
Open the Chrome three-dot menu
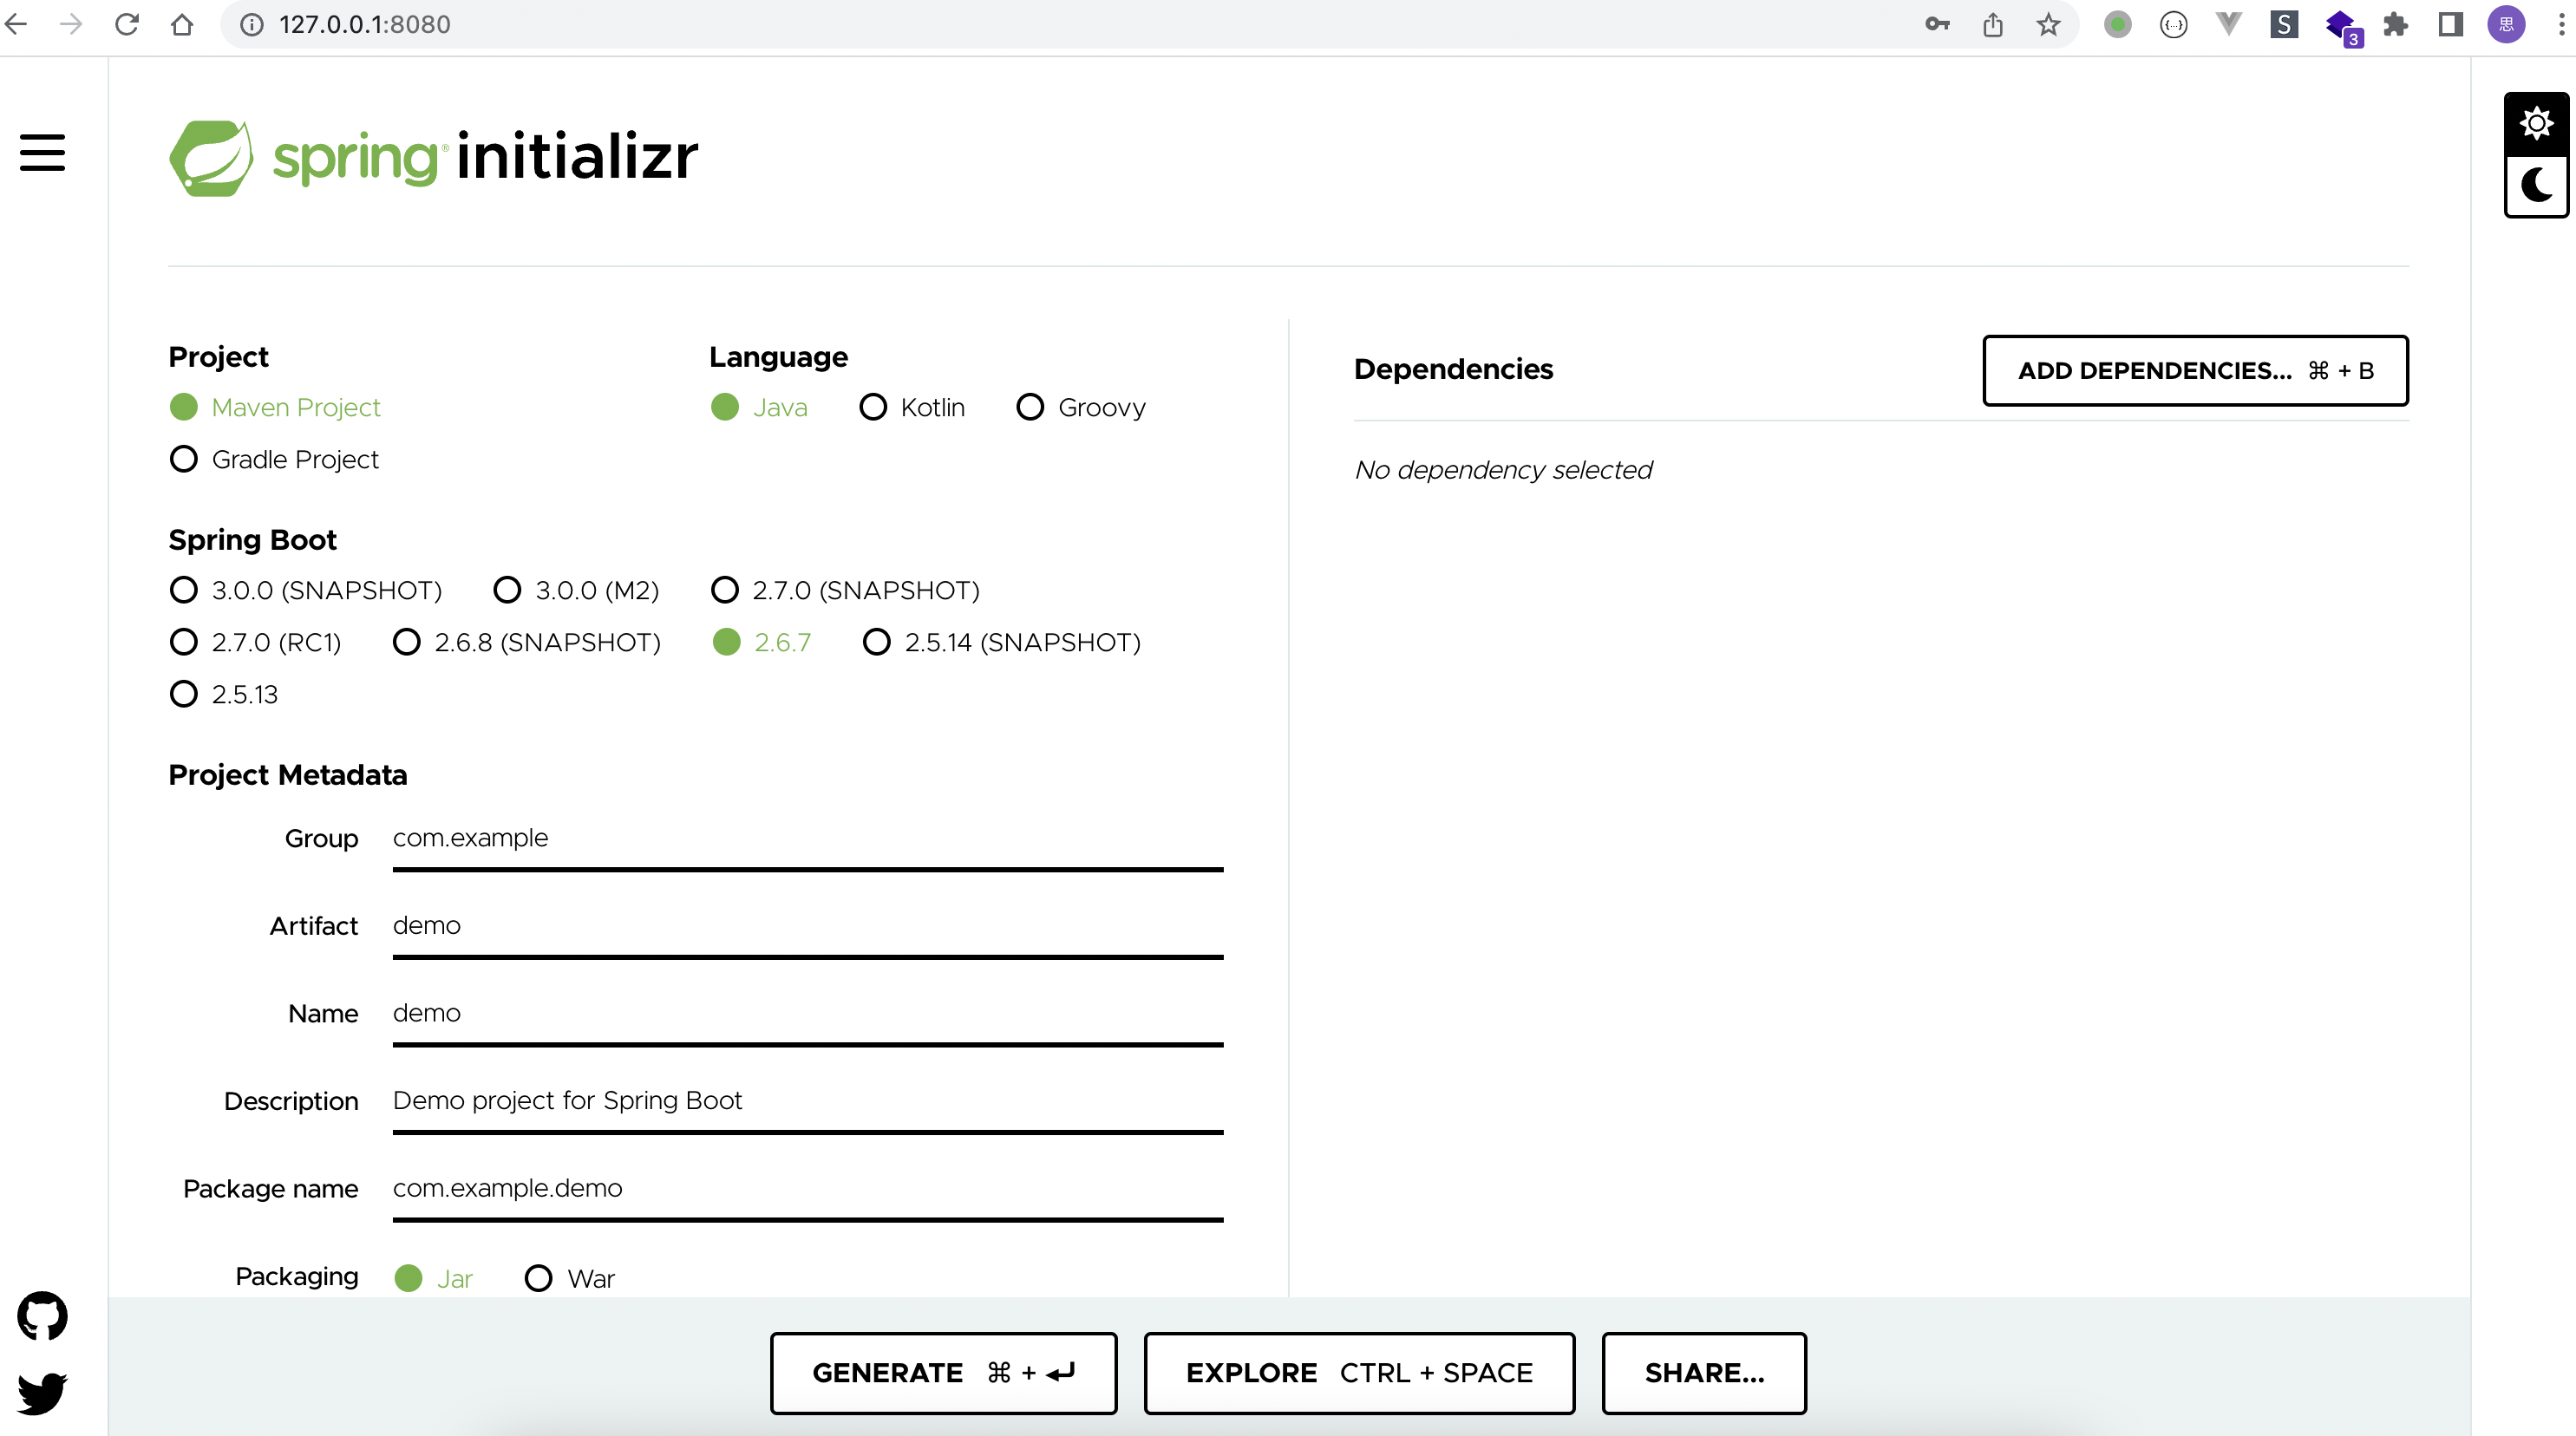tap(2561, 24)
